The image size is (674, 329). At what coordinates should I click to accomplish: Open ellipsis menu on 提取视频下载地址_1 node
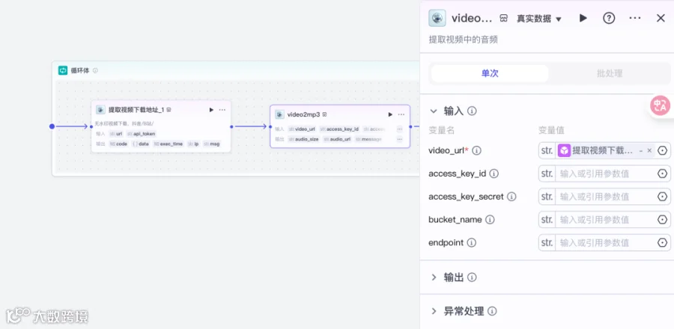click(x=222, y=110)
